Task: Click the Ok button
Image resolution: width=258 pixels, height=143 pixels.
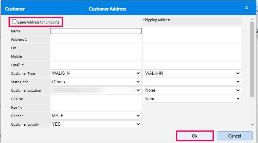Action: coord(195,136)
